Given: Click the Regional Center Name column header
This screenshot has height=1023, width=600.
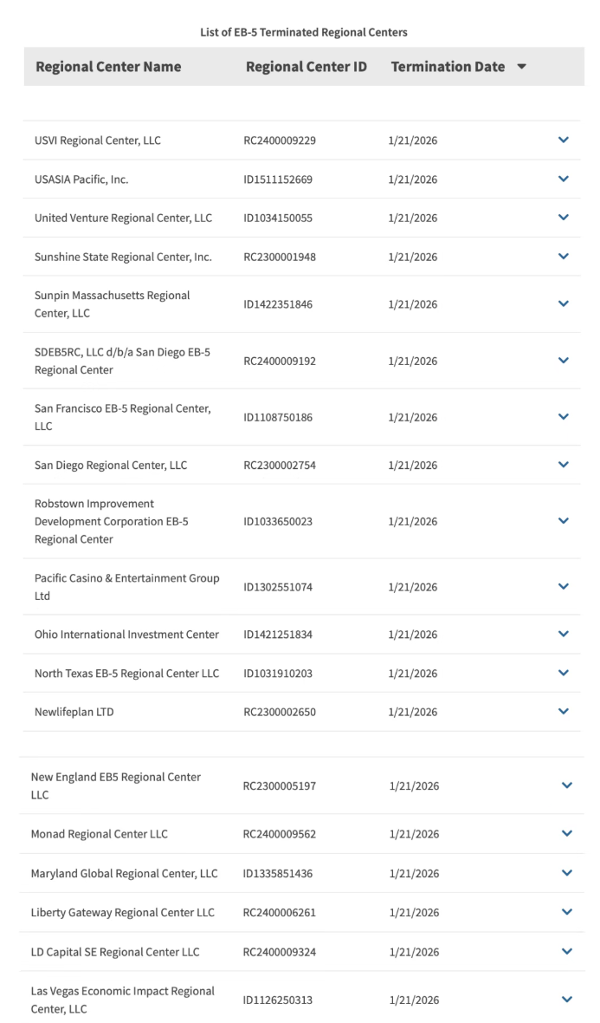Looking at the screenshot, I should pos(108,67).
